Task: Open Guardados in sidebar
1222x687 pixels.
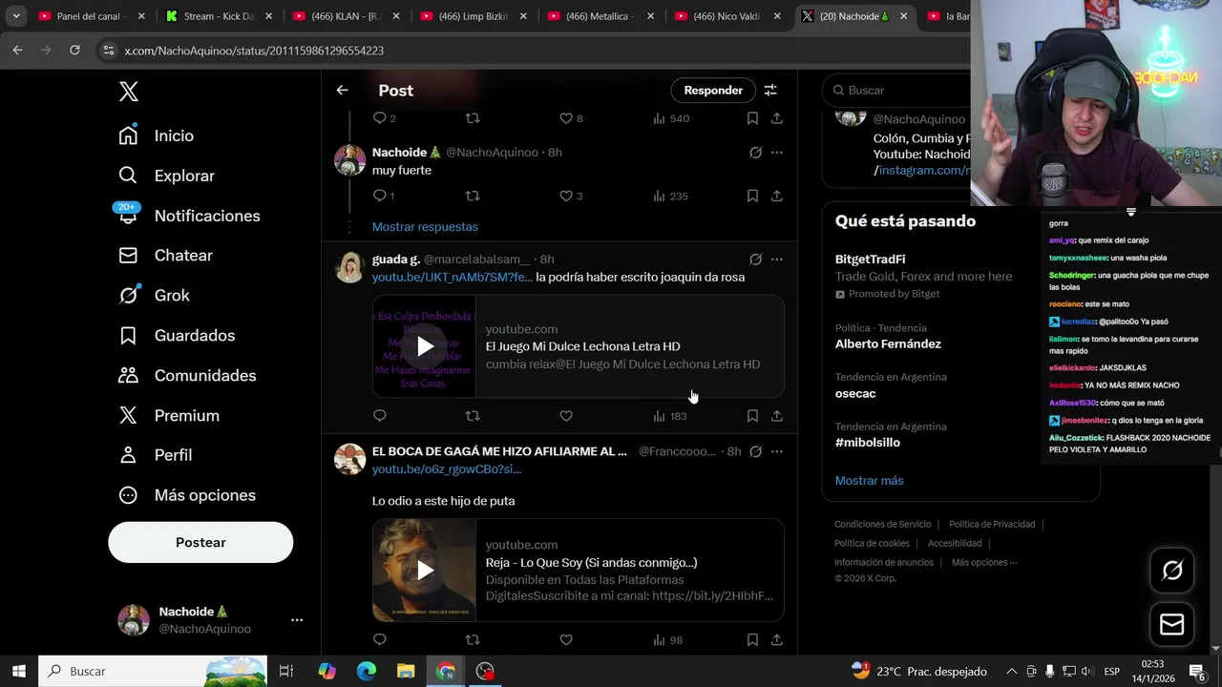Action: point(177,336)
